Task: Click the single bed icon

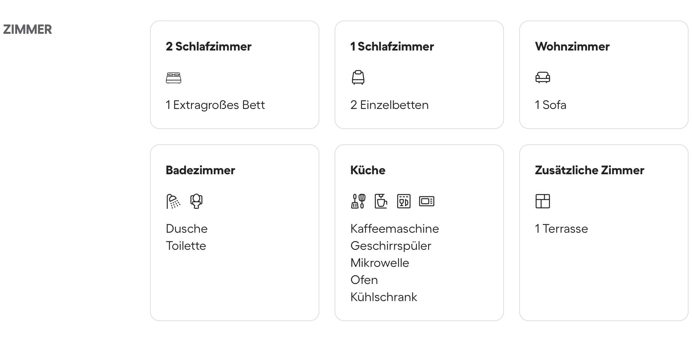Action: (x=358, y=77)
